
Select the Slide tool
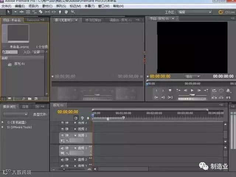(54, 12)
